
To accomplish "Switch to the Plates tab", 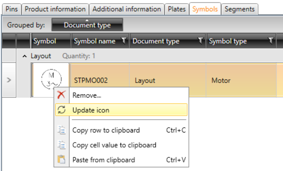I will point(177,9).
